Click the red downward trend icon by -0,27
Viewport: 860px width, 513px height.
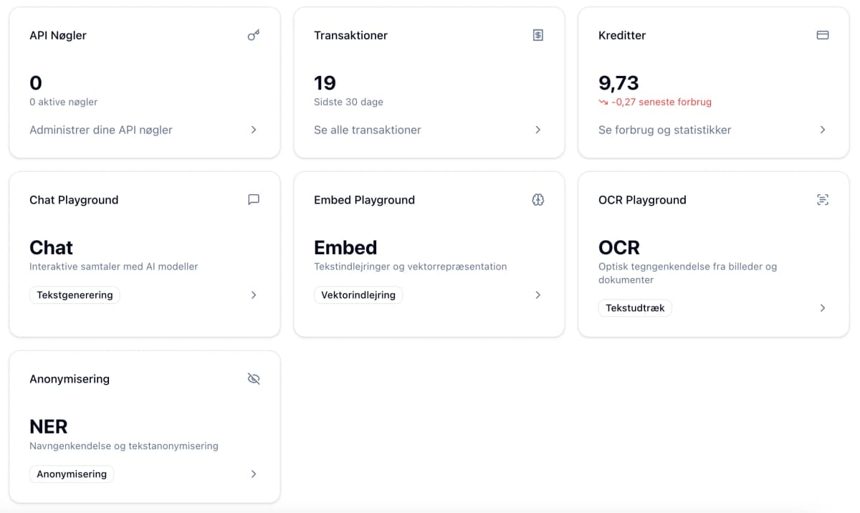(x=603, y=102)
